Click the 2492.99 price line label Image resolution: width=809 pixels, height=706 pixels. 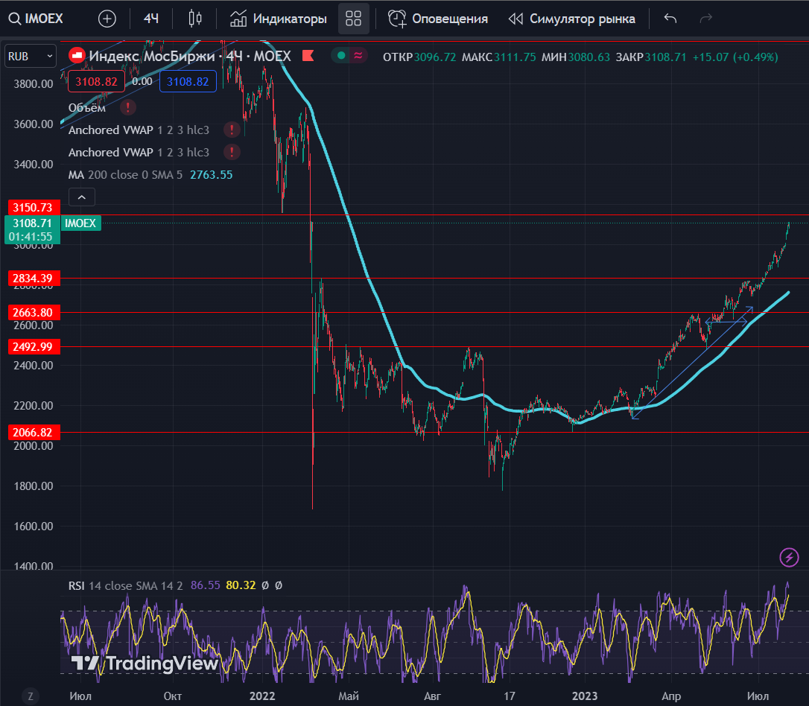click(x=33, y=346)
